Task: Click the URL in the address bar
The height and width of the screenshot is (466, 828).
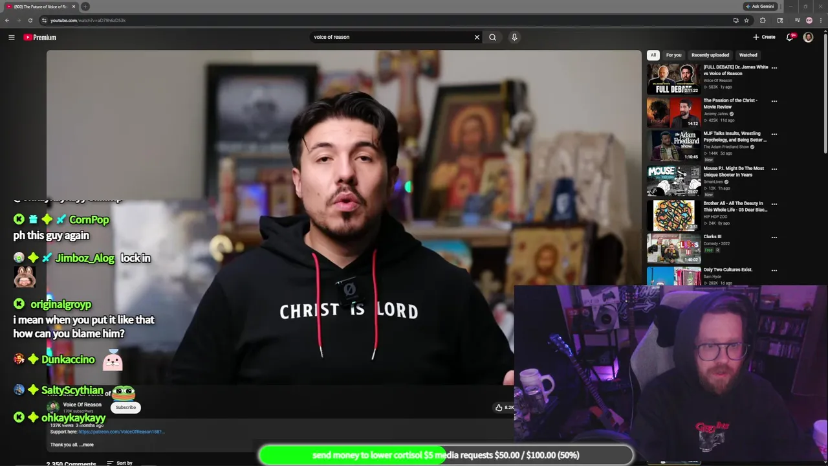Action: [x=88, y=20]
